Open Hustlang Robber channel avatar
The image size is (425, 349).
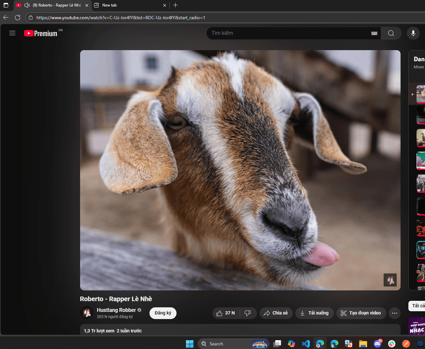point(87,313)
